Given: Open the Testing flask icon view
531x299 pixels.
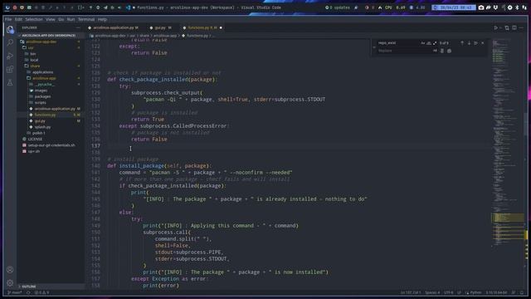Looking at the screenshot, I should pos(10,83).
